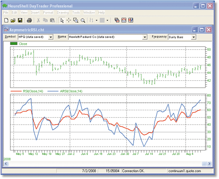Maximize the AsymmetricRSI.cht chart window
This screenshot has width=219, height=179.
(x=202, y=30)
